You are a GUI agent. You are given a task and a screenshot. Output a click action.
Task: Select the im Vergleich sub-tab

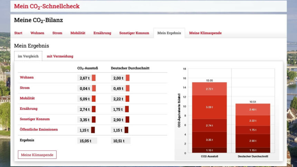(x=28, y=56)
